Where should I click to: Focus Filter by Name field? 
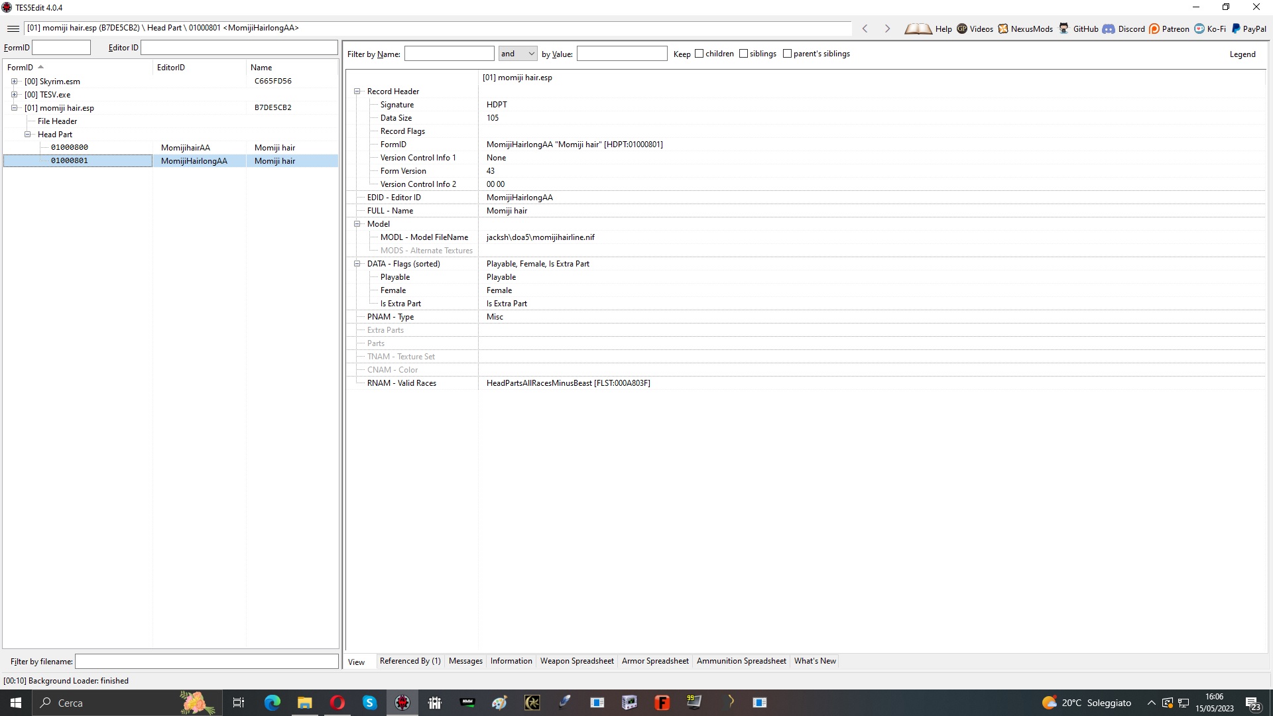point(450,54)
